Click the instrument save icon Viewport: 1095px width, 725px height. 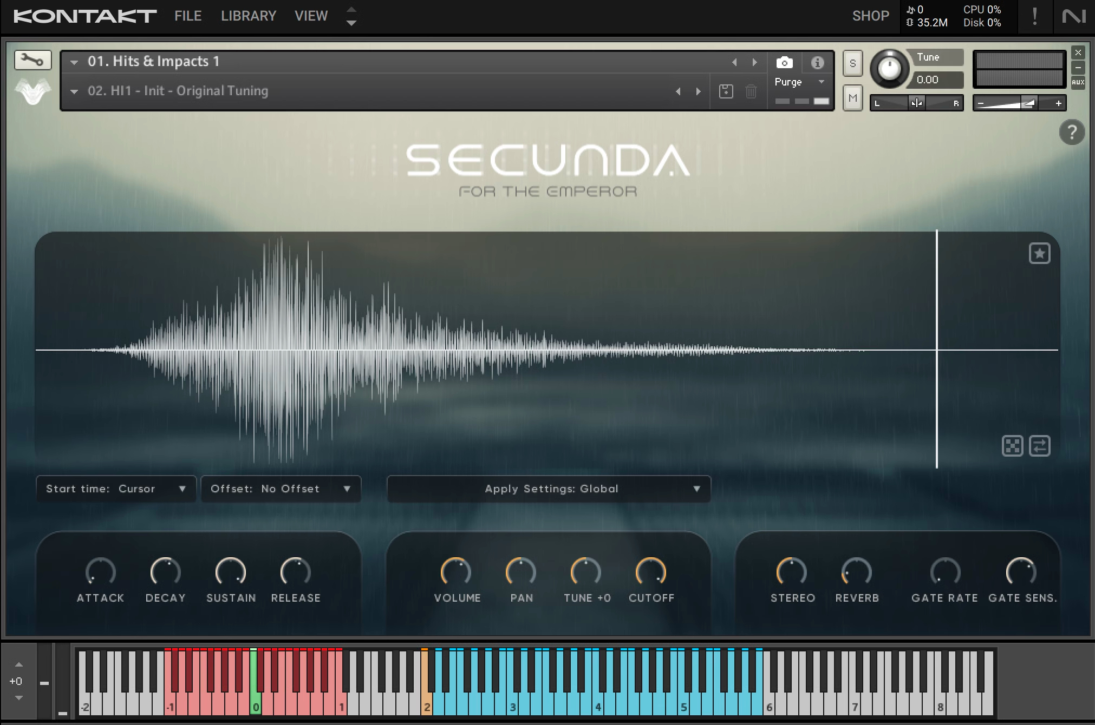725,90
